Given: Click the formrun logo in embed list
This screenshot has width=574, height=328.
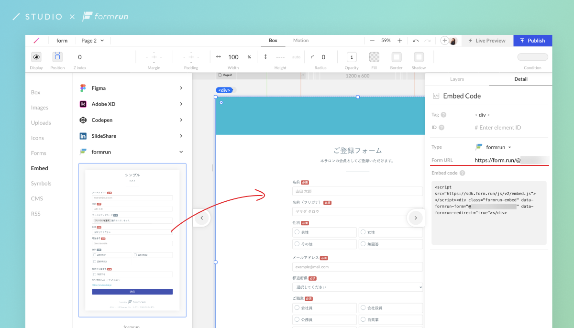Looking at the screenshot, I should click(x=83, y=152).
